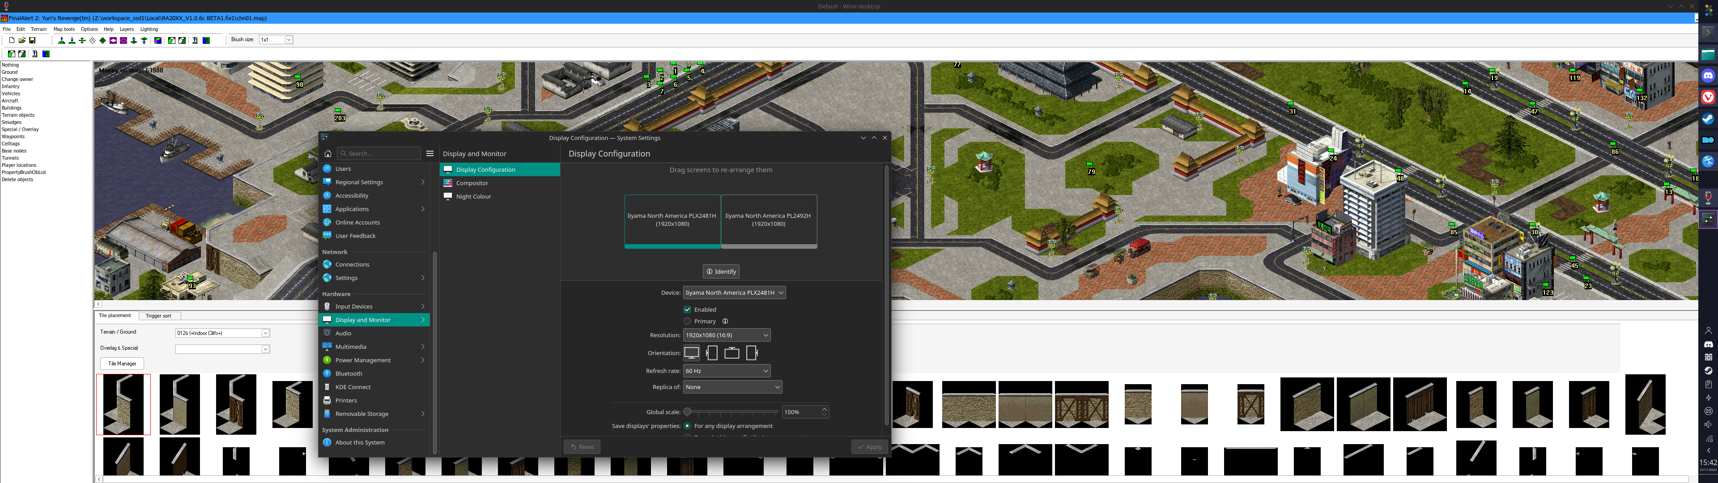1718x483 pixels.
Task: Select the Primary radio button
Action: pyautogui.click(x=687, y=322)
